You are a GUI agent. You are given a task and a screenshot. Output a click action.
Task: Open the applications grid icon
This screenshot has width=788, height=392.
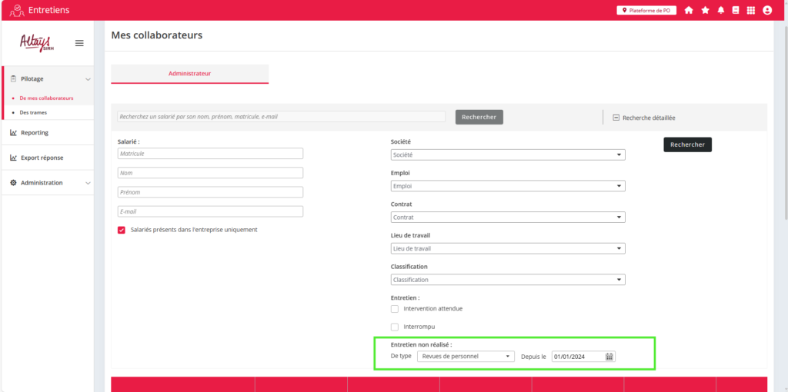(751, 10)
